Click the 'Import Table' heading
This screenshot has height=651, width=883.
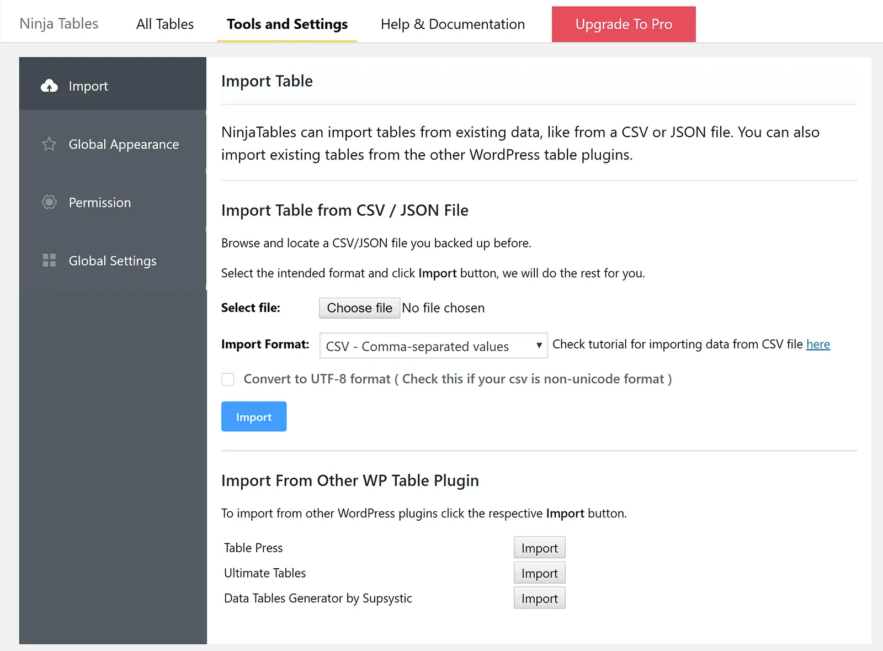(267, 81)
